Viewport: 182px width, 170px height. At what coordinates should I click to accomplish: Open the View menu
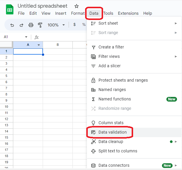[46, 13]
